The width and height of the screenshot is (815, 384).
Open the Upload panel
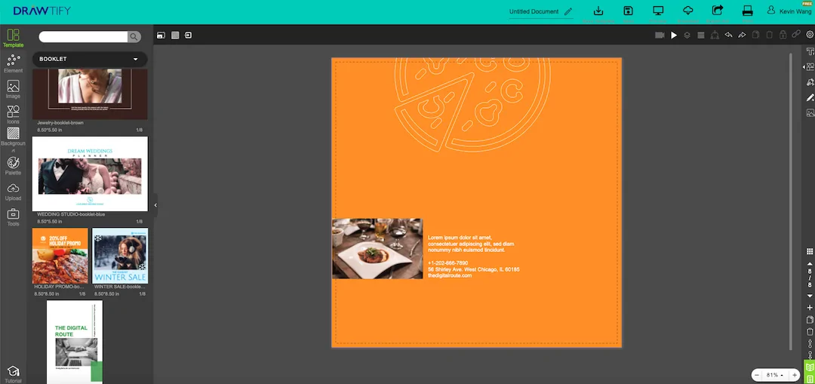(x=13, y=192)
